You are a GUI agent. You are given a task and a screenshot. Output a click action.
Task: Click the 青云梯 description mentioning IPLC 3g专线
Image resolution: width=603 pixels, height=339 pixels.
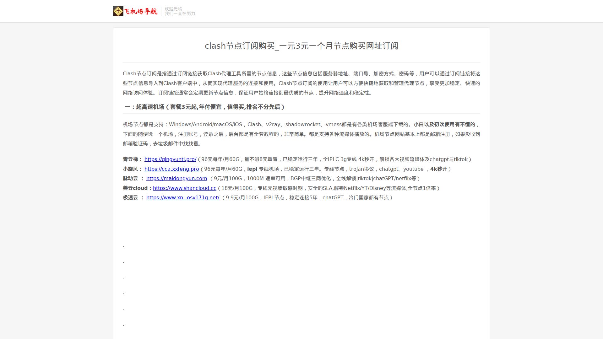pyautogui.click(x=334, y=159)
